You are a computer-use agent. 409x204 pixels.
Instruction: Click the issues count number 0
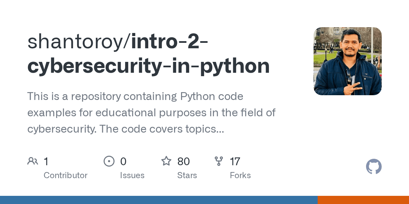(x=123, y=161)
